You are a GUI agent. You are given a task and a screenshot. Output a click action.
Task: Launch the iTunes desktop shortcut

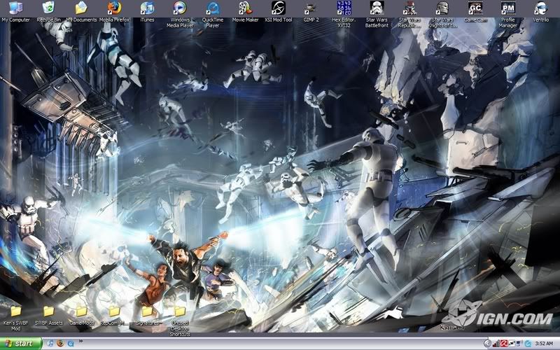pos(147,11)
